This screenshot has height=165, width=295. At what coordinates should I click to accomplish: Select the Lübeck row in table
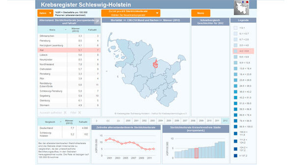(x=69, y=55)
